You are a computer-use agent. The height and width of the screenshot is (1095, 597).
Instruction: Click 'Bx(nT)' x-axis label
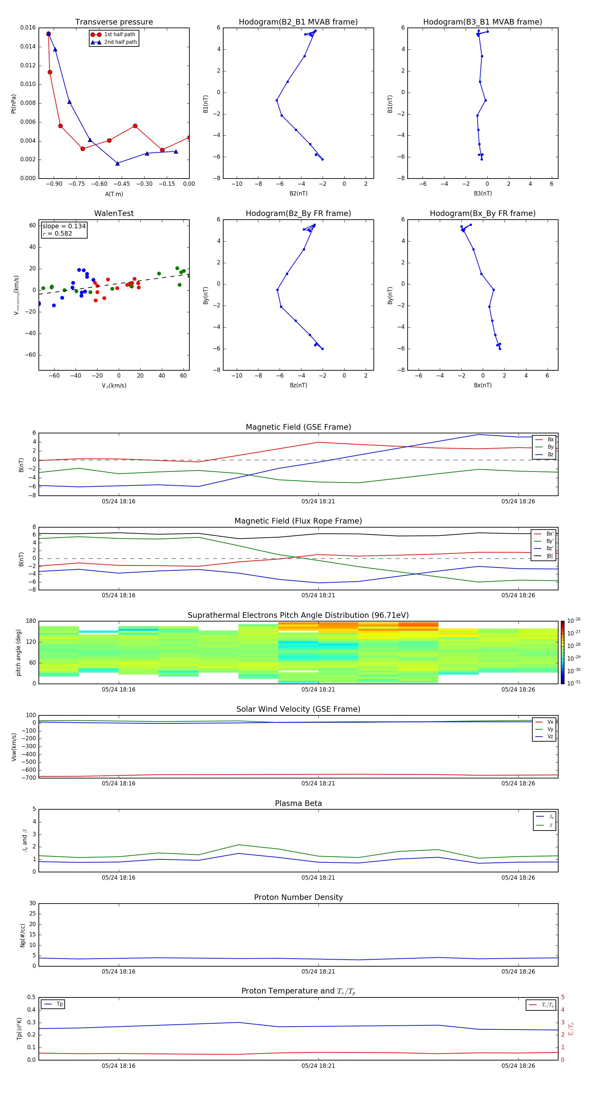(483, 385)
